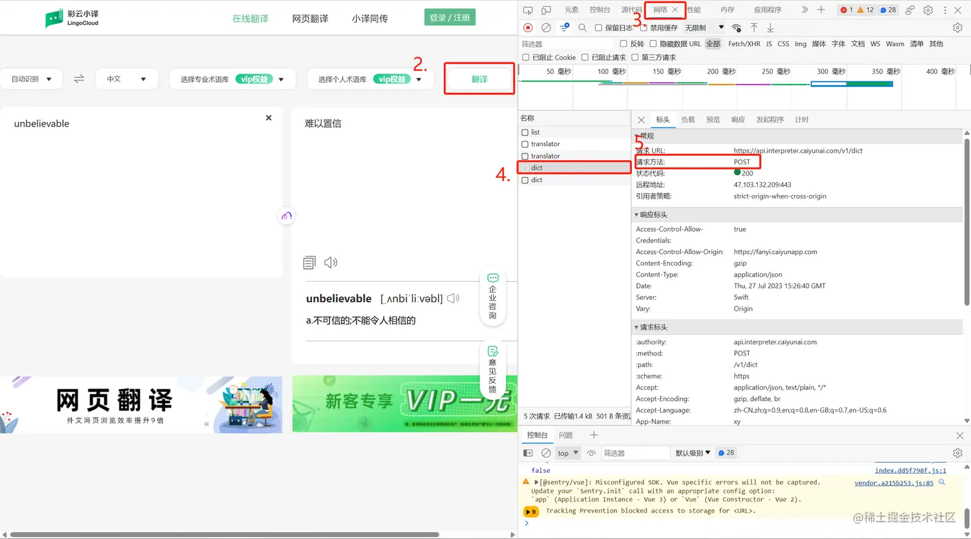Screen dimensions: 971x539
Task: Stop recording the network log
Action: (528, 27)
